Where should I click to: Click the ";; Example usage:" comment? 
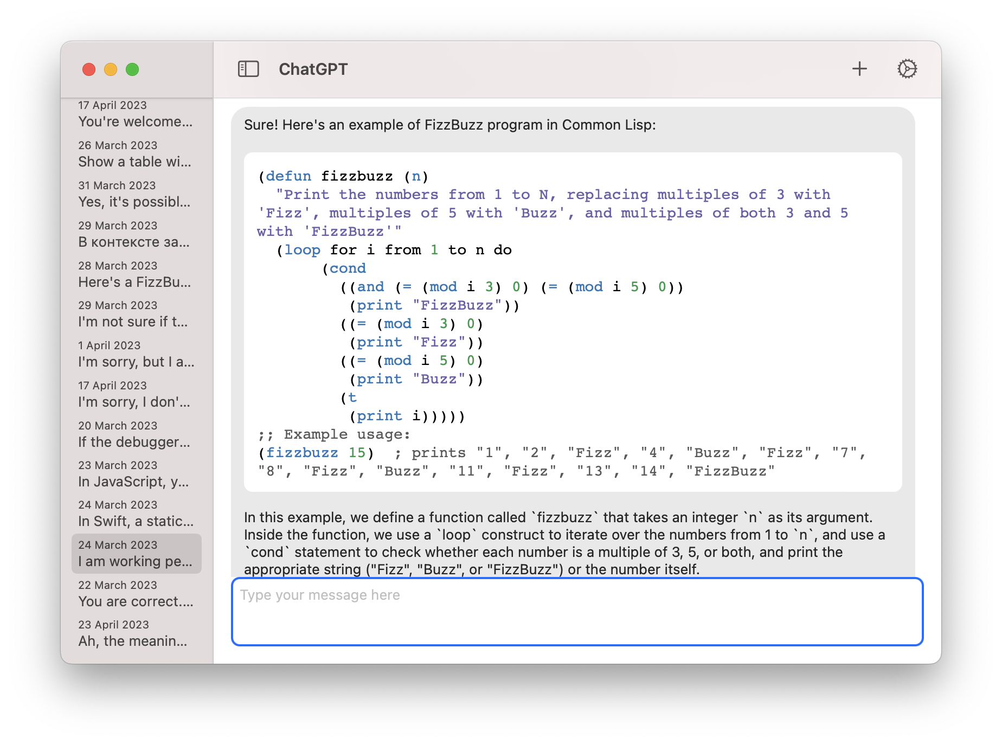[x=334, y=434]
